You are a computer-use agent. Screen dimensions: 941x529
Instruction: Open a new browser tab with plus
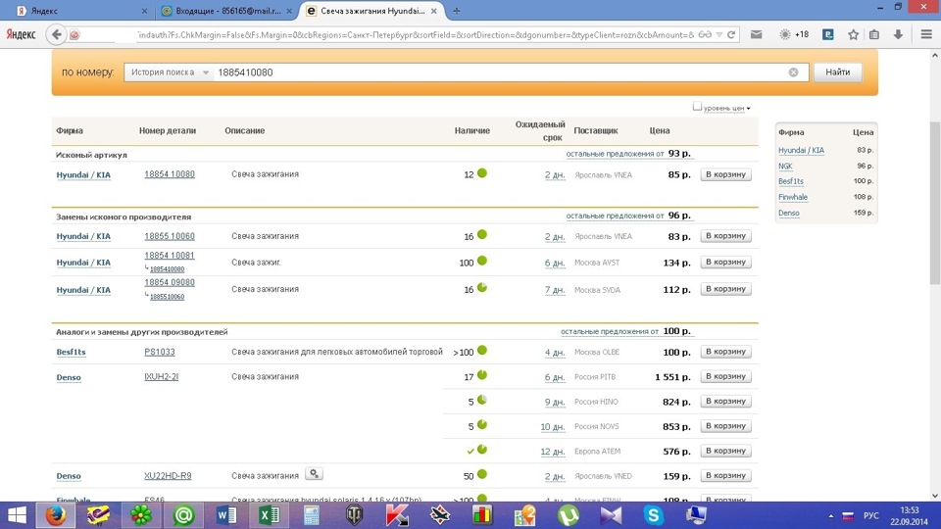coord(457,11)
